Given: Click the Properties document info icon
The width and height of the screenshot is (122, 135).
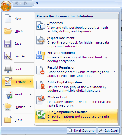Looking at the screenshot, I should coord(41,26).
